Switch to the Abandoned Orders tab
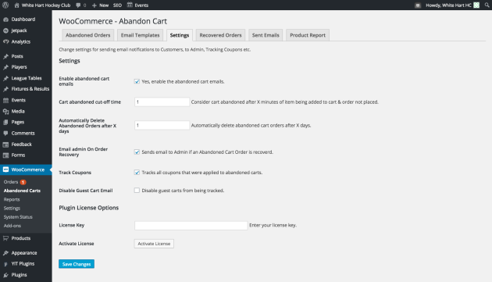Viewport: 492px width, 282px height. click(x=87, y=35)
